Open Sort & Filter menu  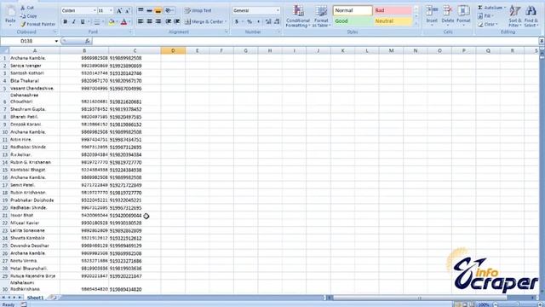click(x=514, y=16)
